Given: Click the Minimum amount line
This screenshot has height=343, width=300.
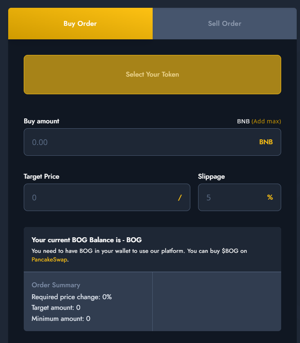Looking at the screenshot, I should (x=61, y=319).
